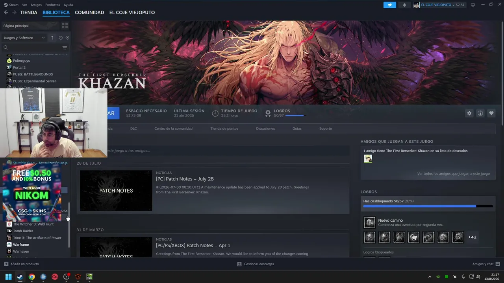Open the Discusiones tab
The image size is (504, 283).
point(265,129)
